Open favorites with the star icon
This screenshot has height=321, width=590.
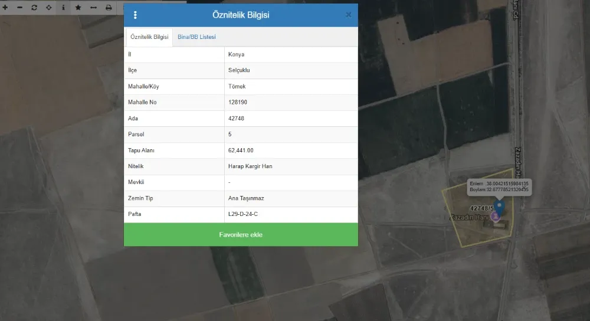[x=78, y=8]
